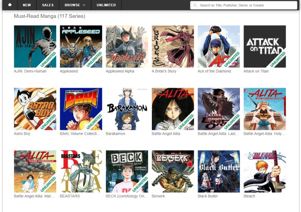Open the BECK cover thumbnail
Image resolution: width=301 pixels, height=212 pixels.
(127, 172)
